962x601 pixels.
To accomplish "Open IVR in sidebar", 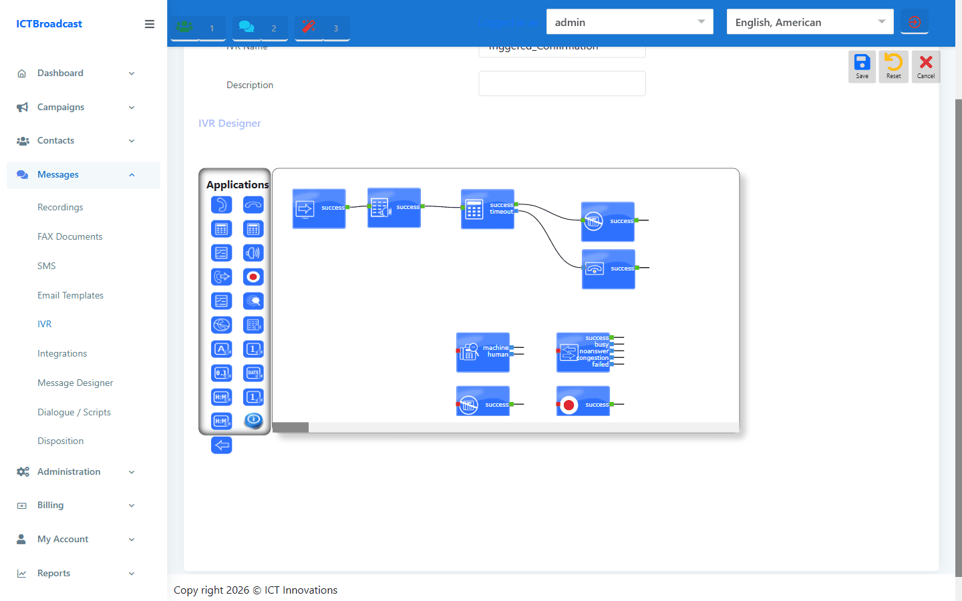I will tap(45, 324).
